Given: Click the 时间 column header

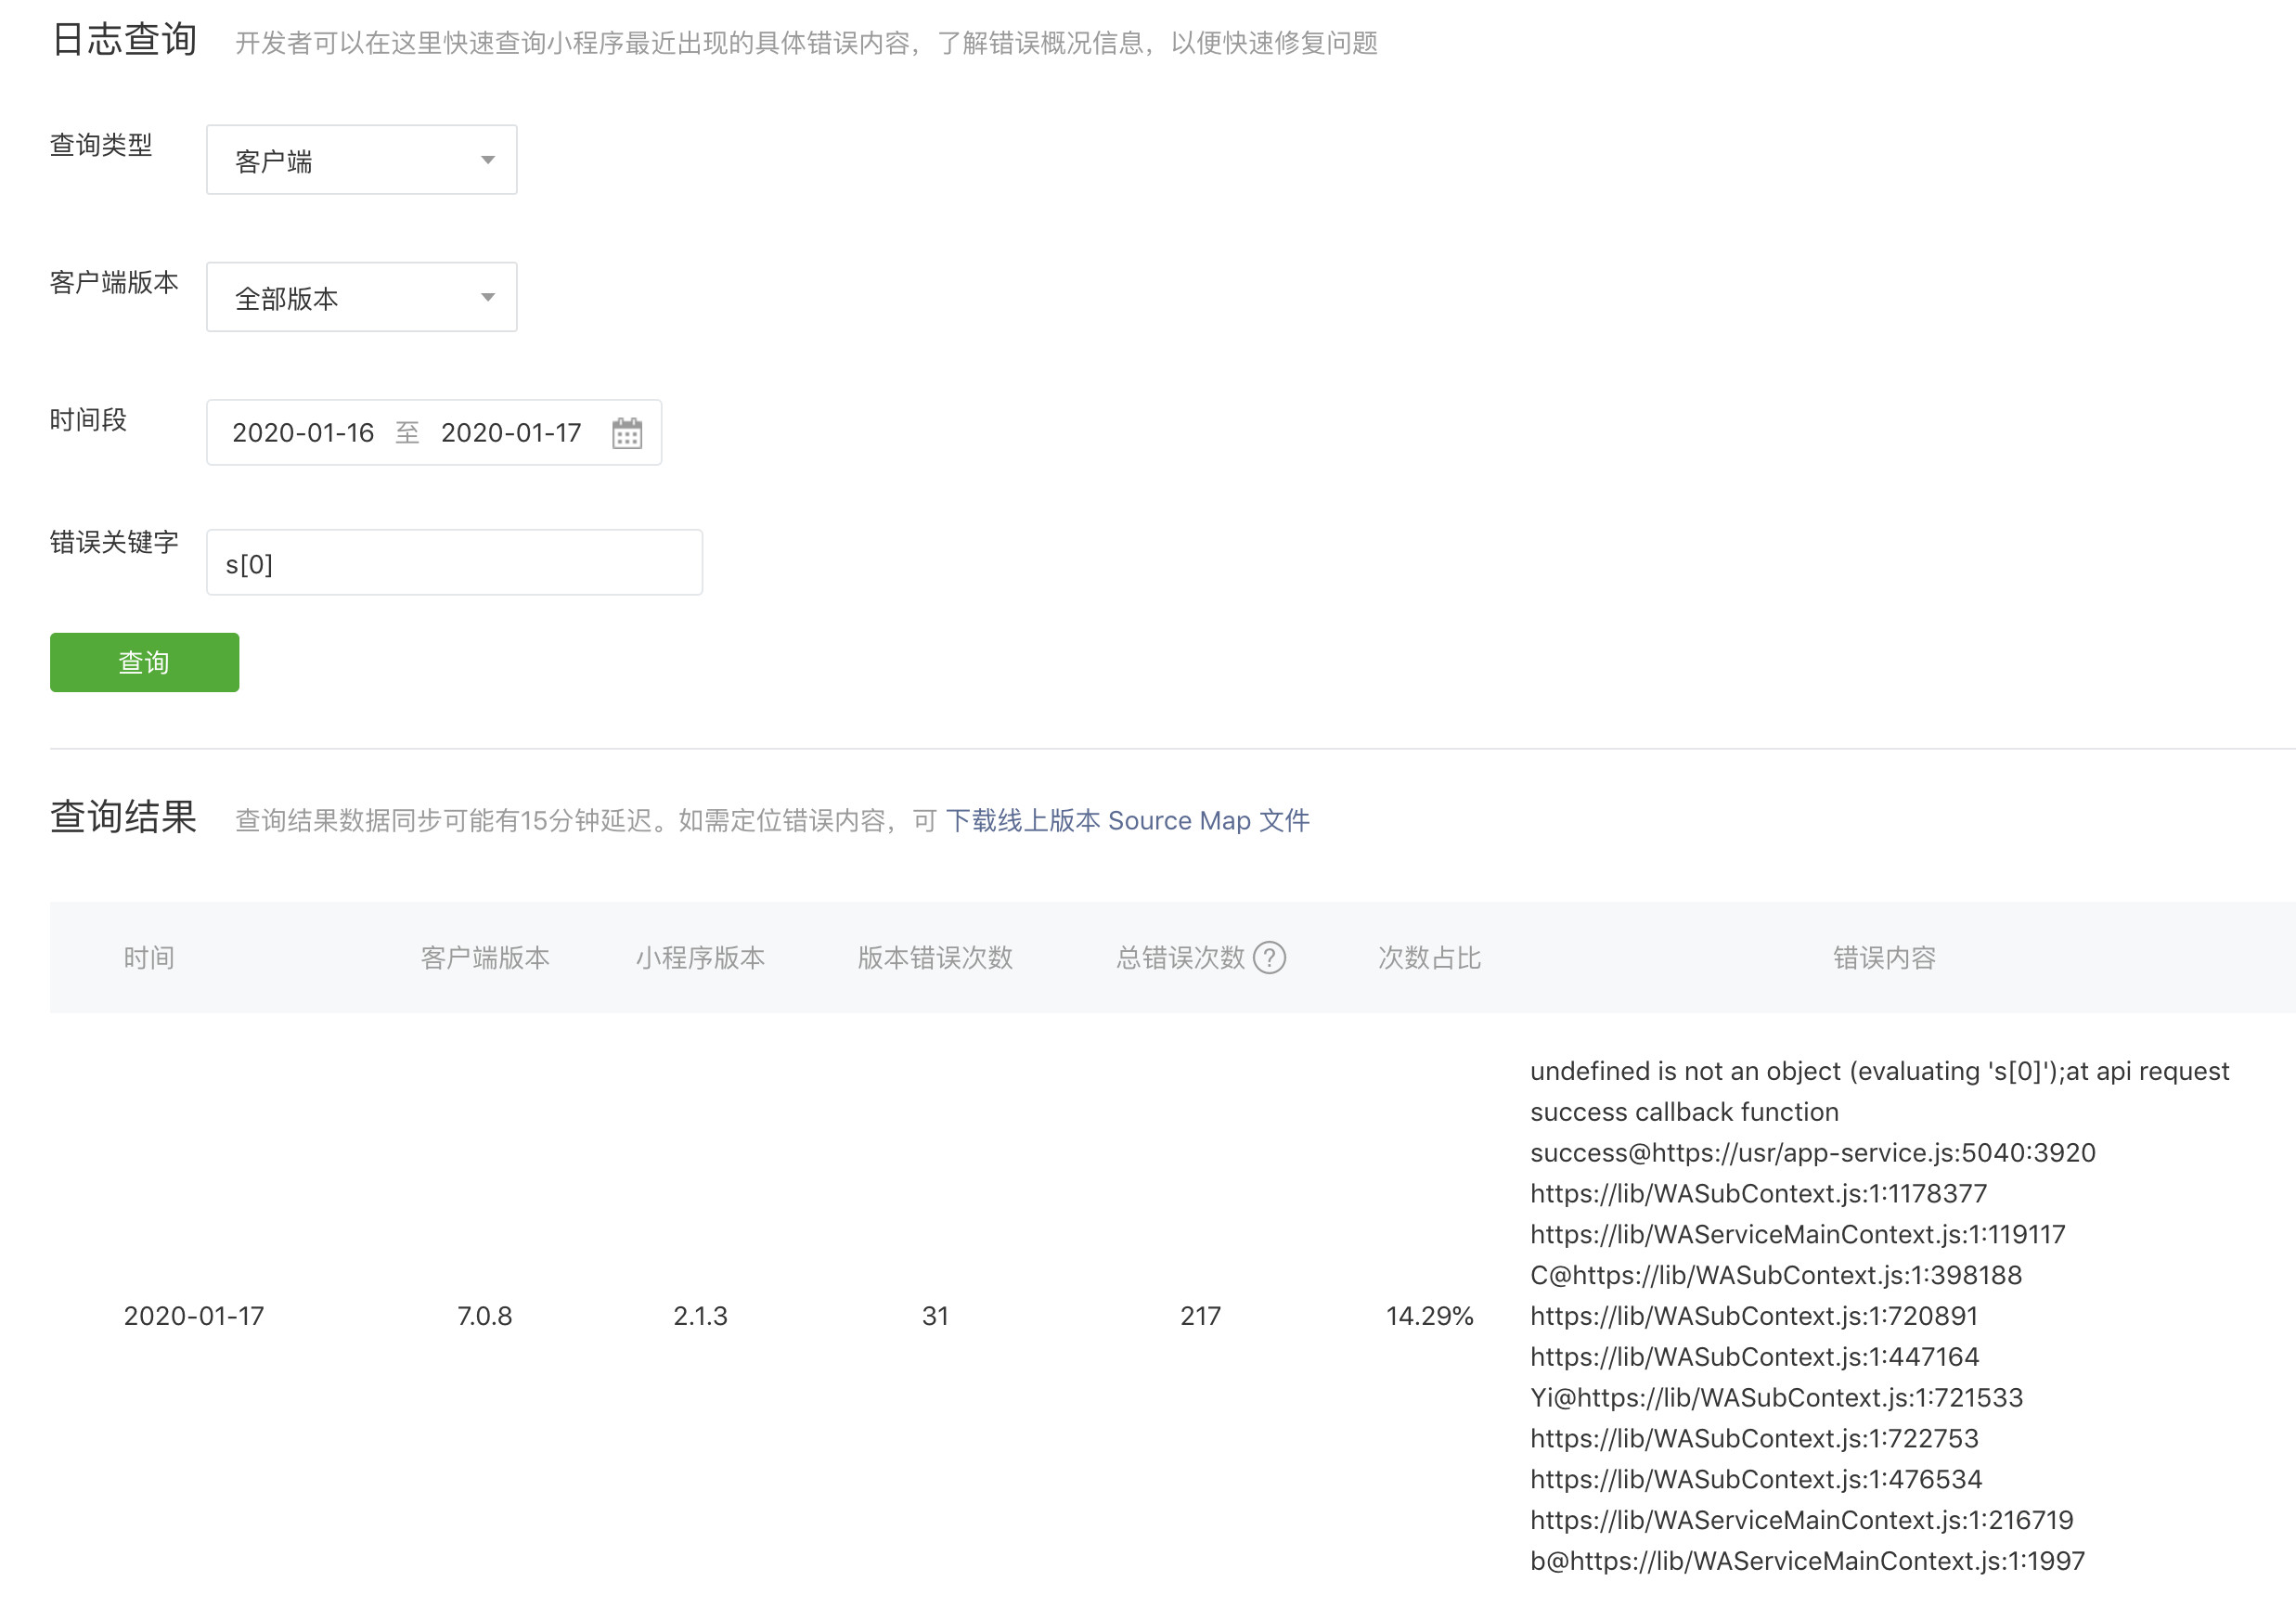Looking at the screenshot, I should [149, 958].
